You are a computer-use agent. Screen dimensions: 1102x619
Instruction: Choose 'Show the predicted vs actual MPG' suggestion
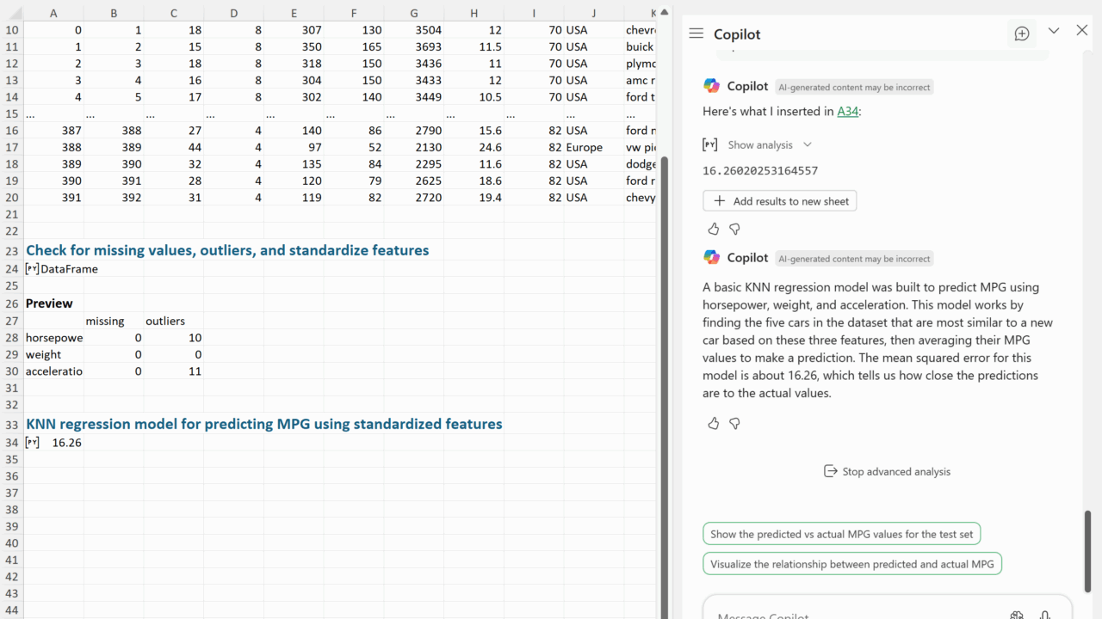841,534
